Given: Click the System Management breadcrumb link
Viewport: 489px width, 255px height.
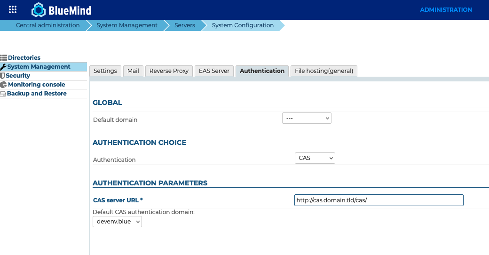Looking at the screenshot, I should 127,25.
